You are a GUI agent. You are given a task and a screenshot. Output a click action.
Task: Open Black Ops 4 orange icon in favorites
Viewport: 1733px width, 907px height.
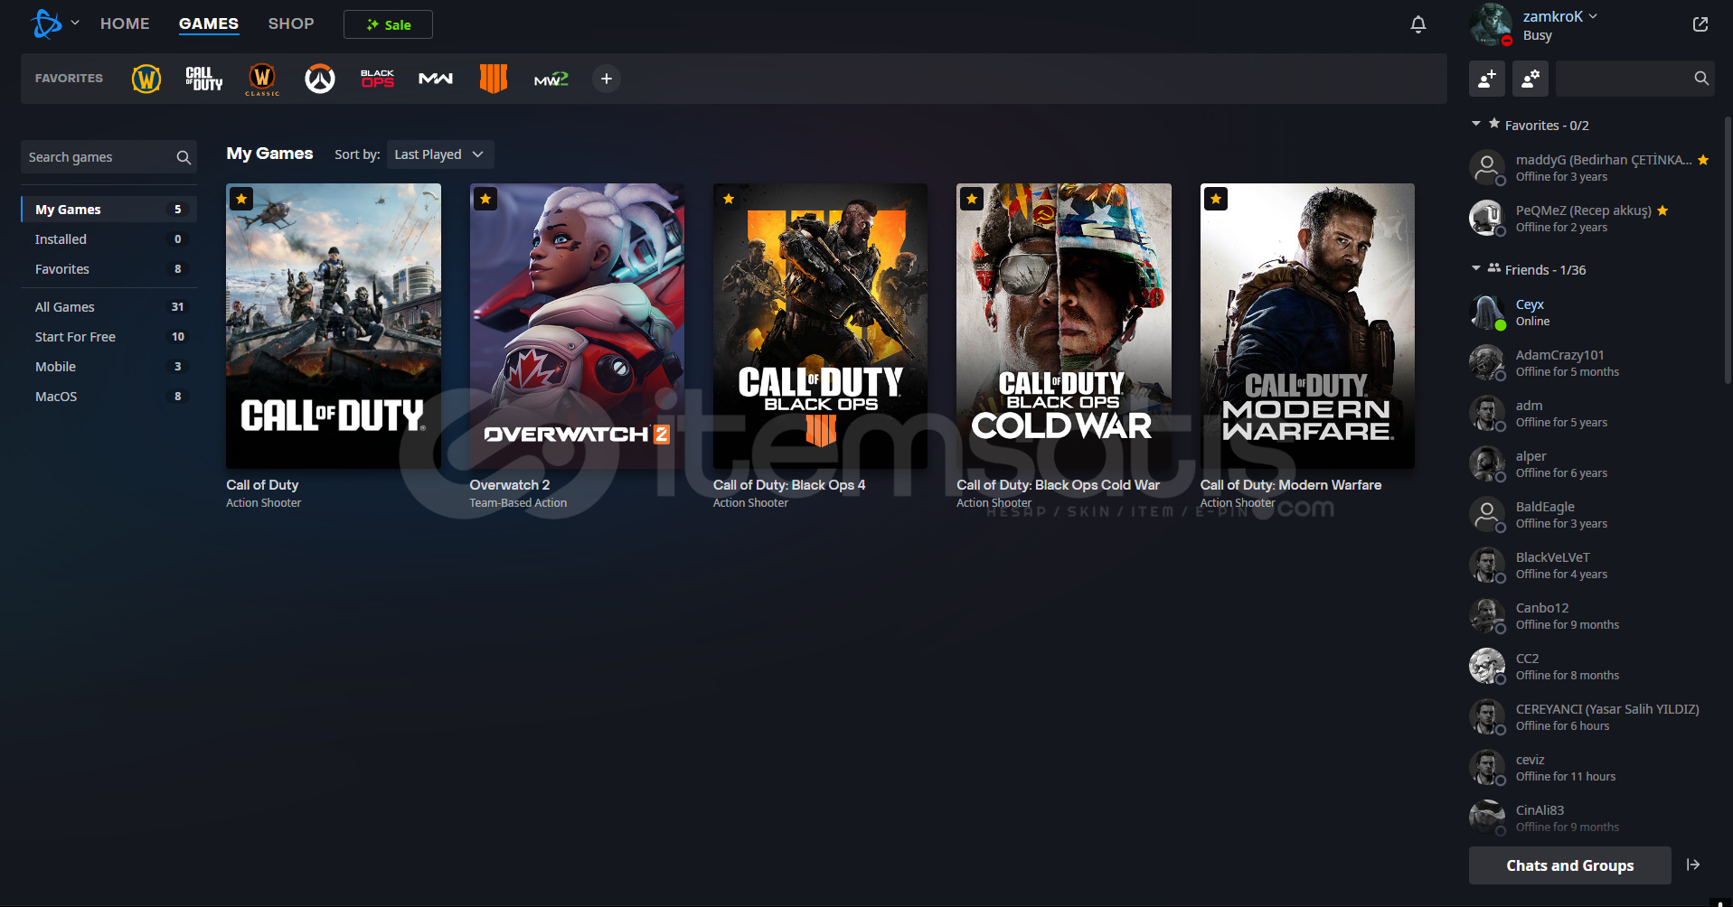click(494, 79)
